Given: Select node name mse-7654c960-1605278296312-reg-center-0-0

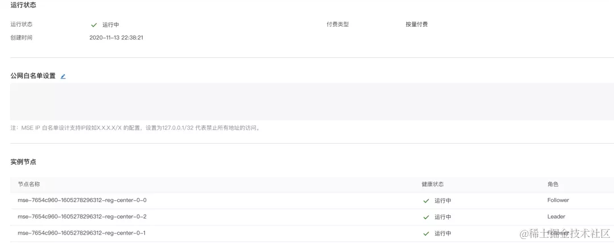Looking at the screenshot, I should point(82,200).
